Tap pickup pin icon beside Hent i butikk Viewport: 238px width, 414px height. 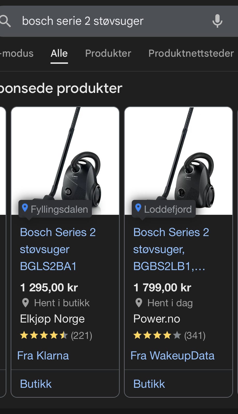25,303
